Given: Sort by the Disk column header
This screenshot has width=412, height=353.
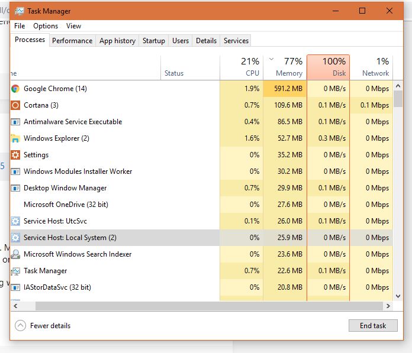Looking at the screenshot, I should tap(328, 67).
